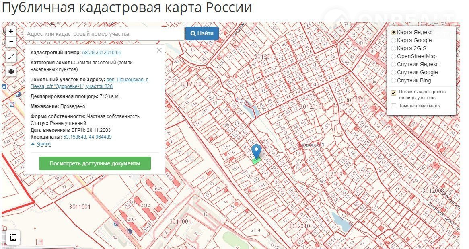Viewport: 469px width, 249px height.
Task: Zoom in with the plus button
Action: pos(11,31)
